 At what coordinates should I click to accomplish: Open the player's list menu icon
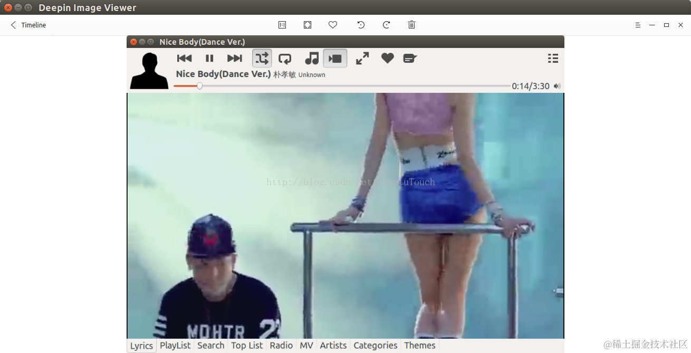[553, 59]
